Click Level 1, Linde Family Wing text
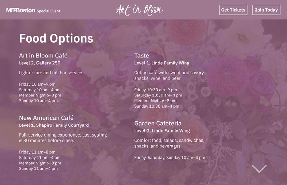Screen dimensions: 287x185 [x=162, y=63]
